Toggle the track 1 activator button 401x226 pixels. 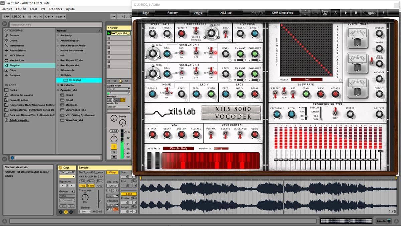tap(114, 146)
